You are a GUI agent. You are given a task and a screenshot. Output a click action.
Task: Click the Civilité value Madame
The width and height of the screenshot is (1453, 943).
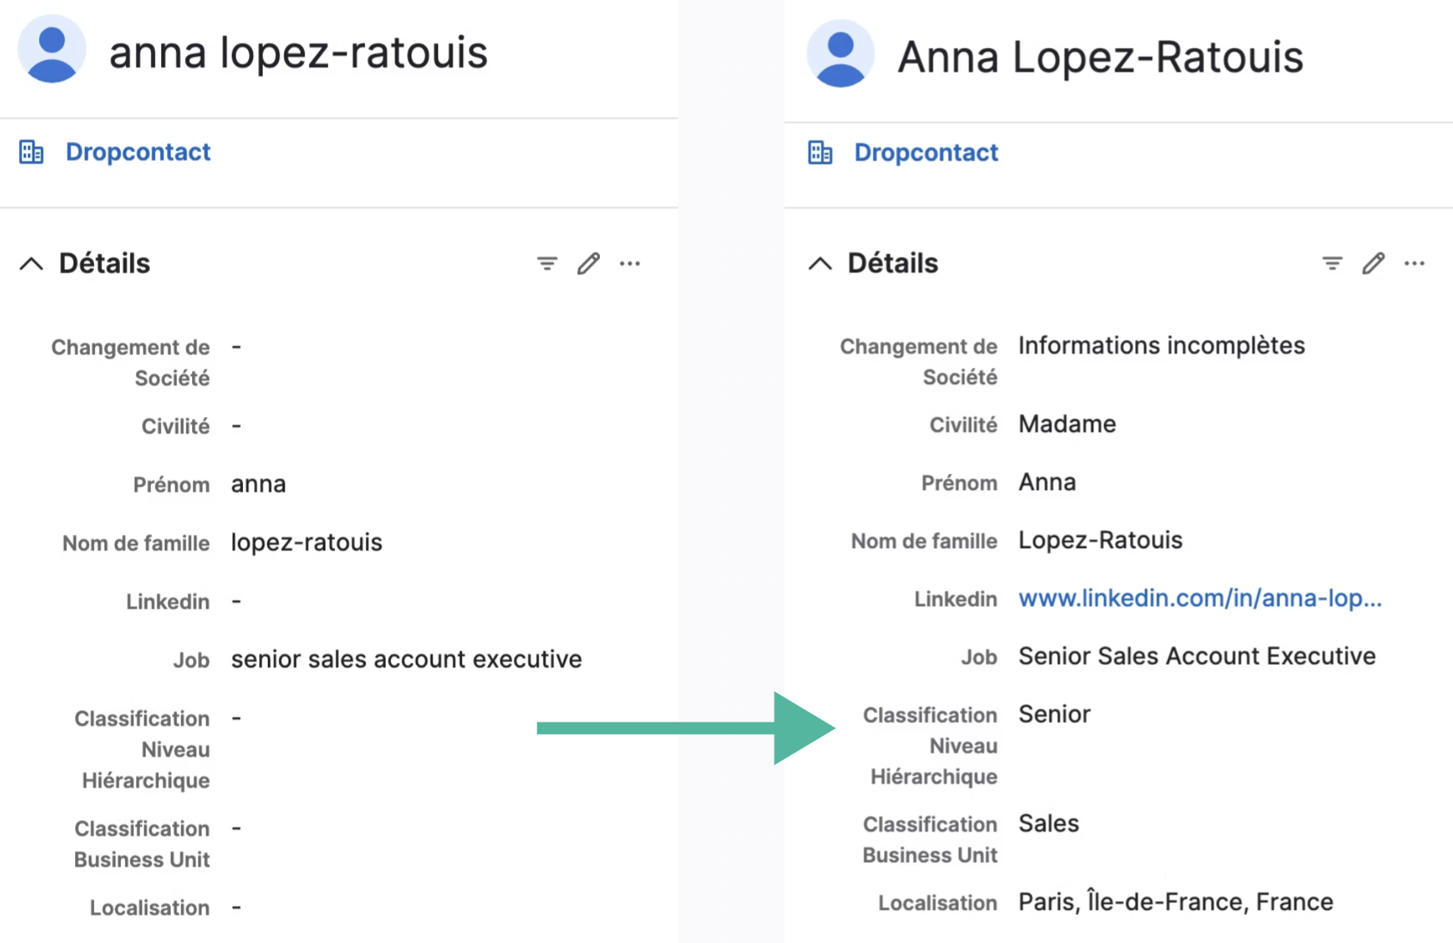(1067, 424)
